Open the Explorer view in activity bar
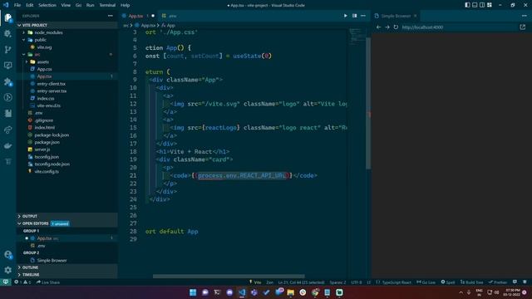532x299 pixels. [7, 17]
